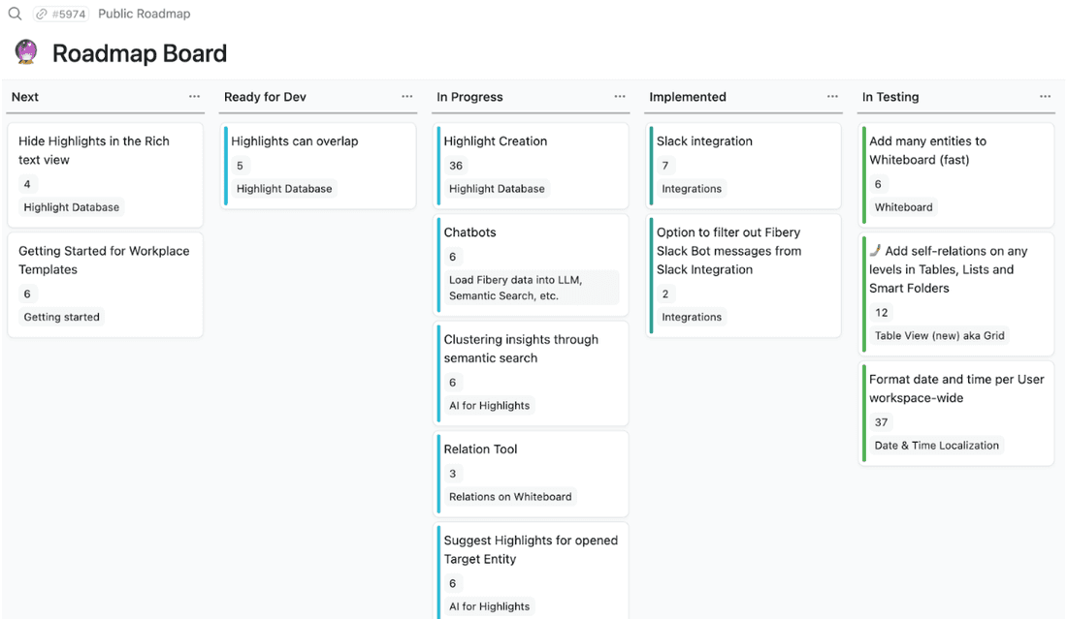
Task: Click the Getting started tag
Action: [60, 316]
